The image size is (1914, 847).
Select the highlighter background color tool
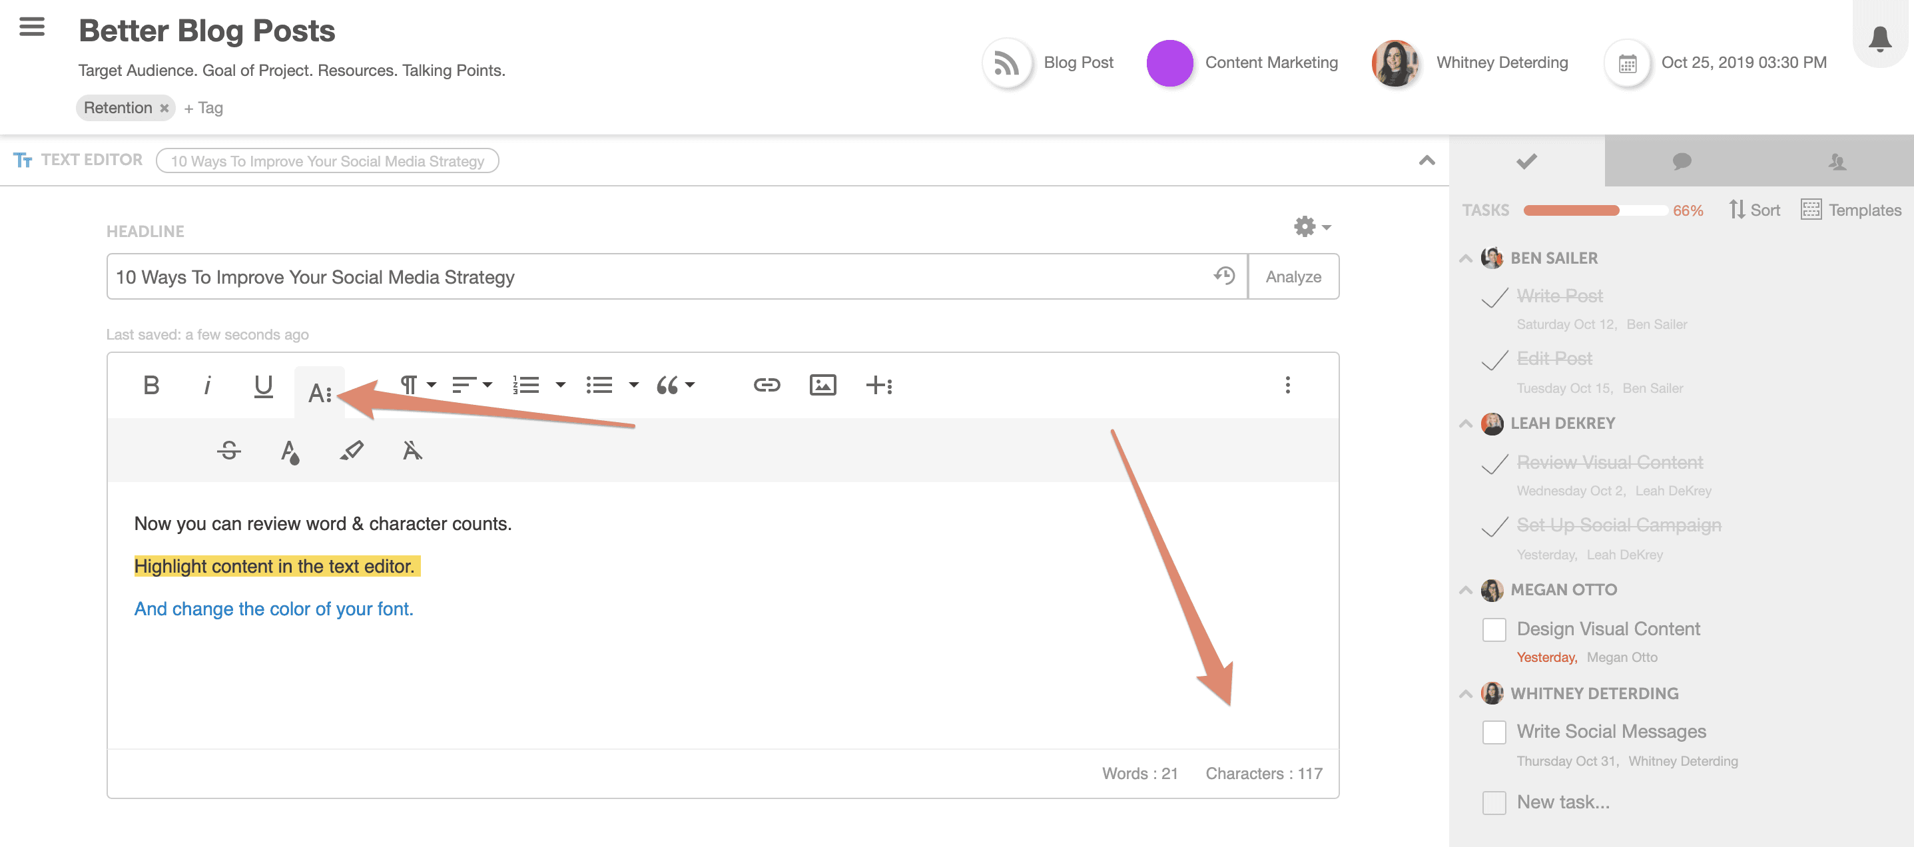[x=352, y=450]
